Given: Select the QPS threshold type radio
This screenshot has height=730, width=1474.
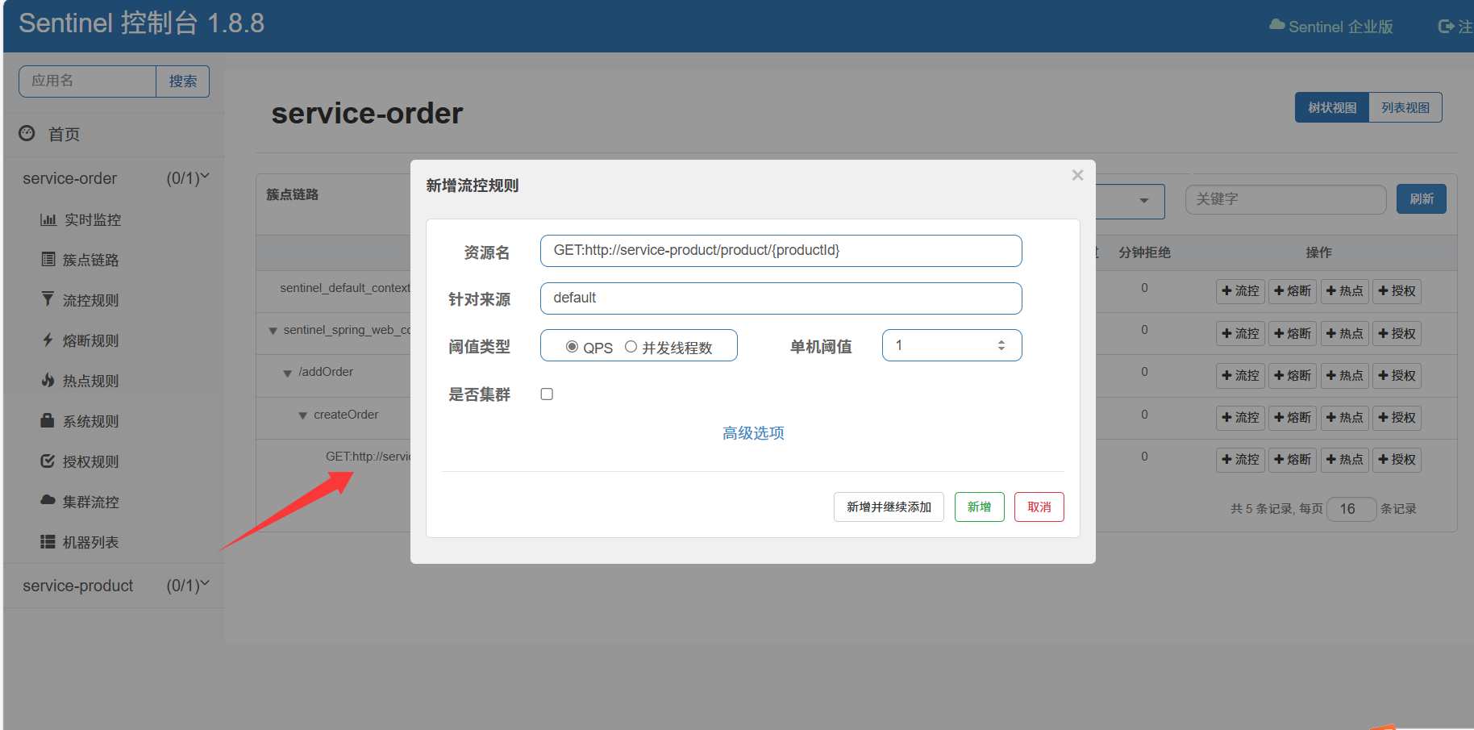Looking at the screenshot, I should point(572,347).
